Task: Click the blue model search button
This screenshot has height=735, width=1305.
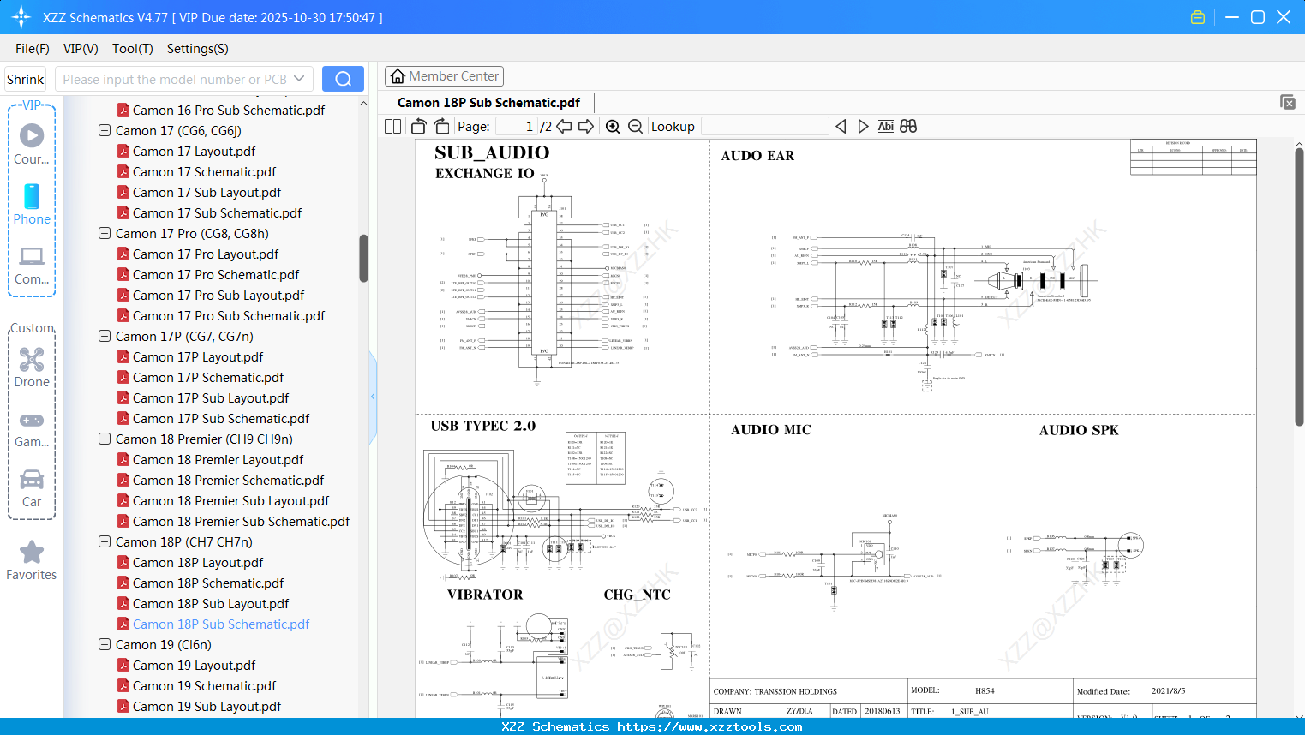Action: pyautogui.click(x=343, y=78)
